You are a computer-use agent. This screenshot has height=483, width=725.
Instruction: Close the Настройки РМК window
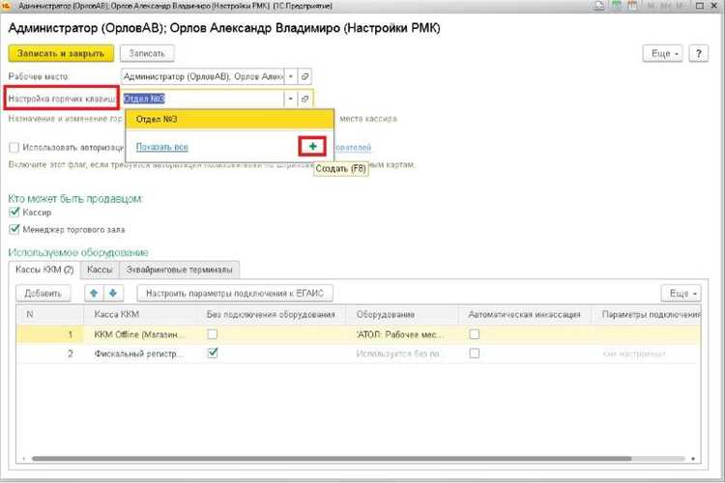pyautogui.click(x=714, y=6)
